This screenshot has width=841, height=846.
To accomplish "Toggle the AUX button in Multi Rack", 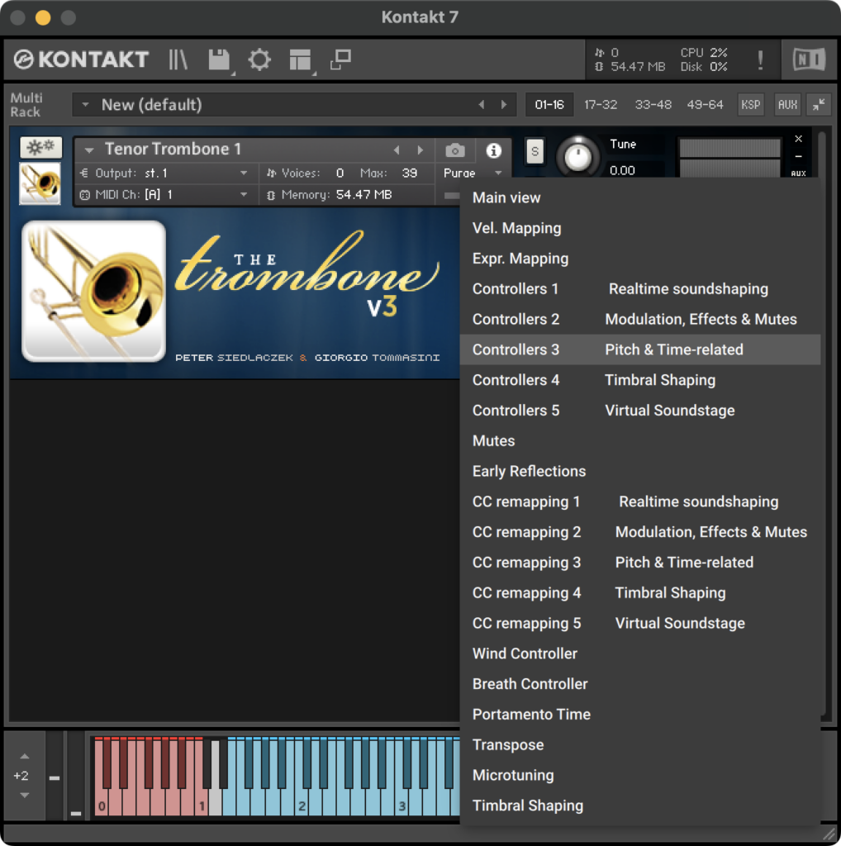I will click(x=787, y=104).
